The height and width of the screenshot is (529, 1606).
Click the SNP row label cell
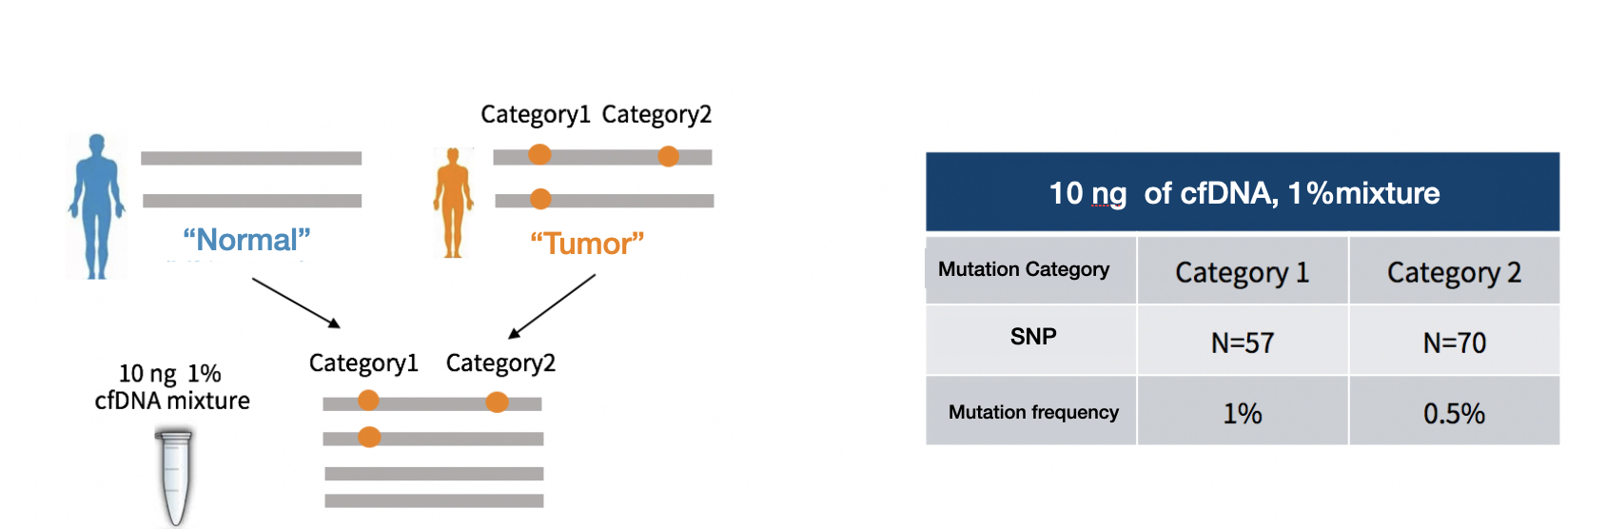pyautogui.click(x=1031, y=340)
